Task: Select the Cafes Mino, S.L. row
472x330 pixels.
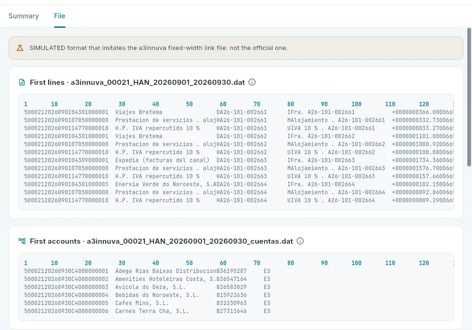Action: [x=147, y=303]
